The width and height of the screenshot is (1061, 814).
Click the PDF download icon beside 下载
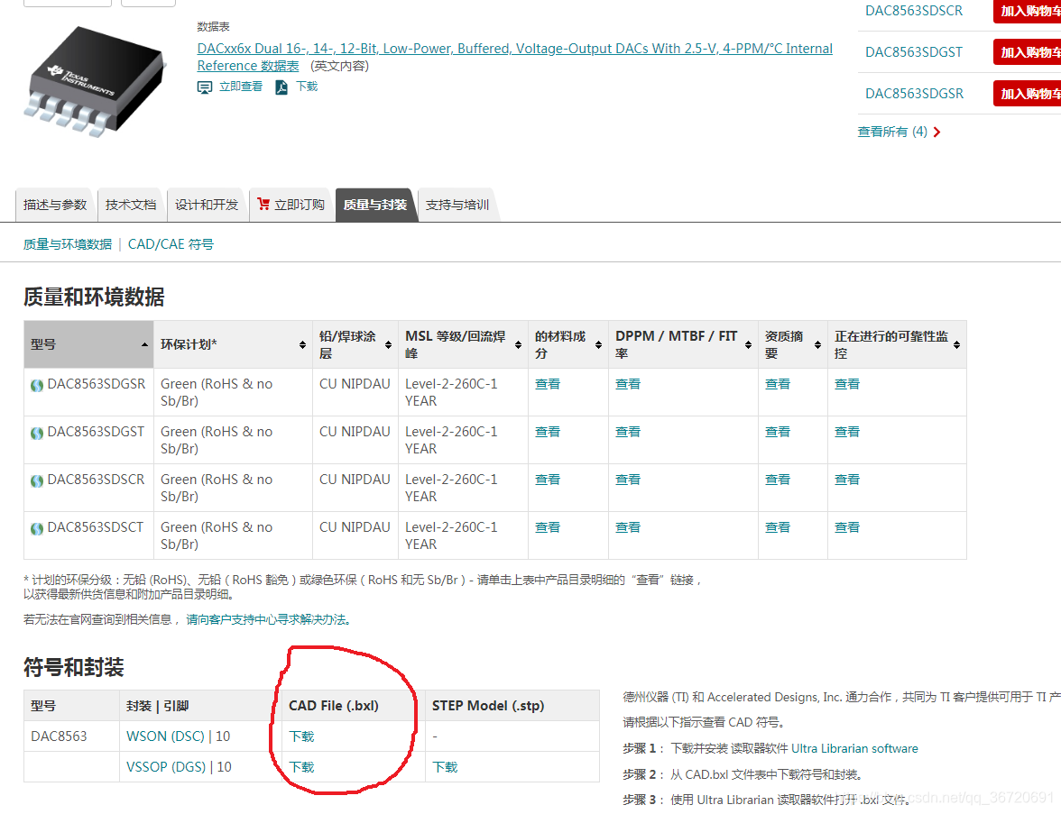[x=281, y=87]
